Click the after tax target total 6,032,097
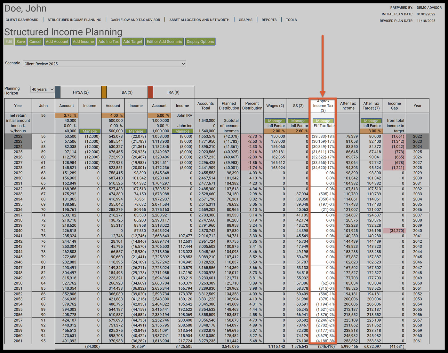 [x=372, y=346]
